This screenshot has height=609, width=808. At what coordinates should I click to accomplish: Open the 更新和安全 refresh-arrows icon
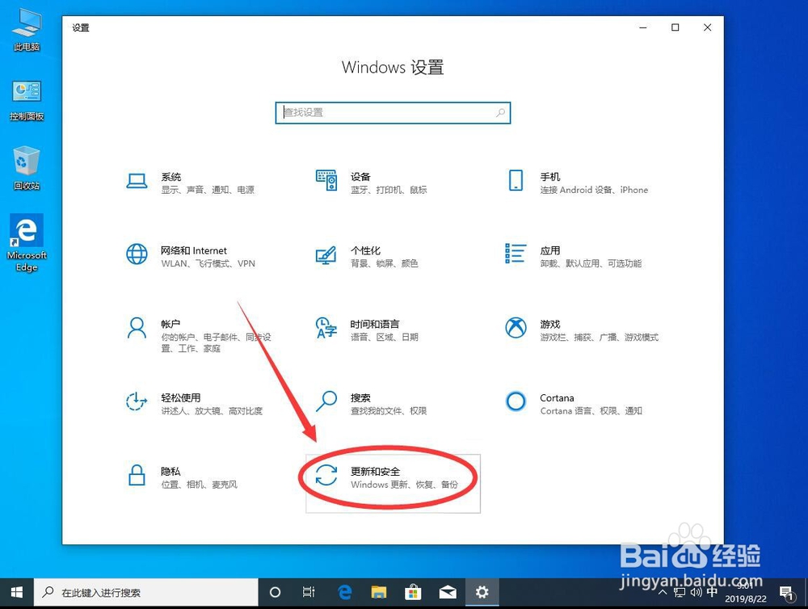coord(326,475)
